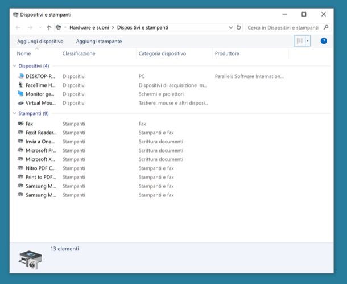
Task: Click Dispositivi di acquisizione im... text
Action: [x=173, y=85]
